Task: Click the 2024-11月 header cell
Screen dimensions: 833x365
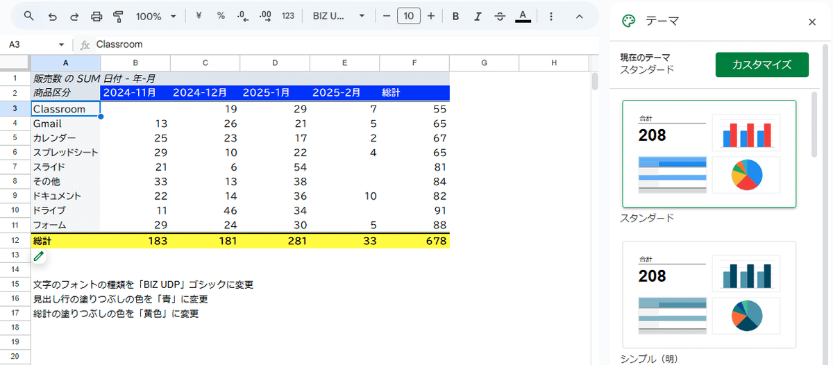Action: 135,92
